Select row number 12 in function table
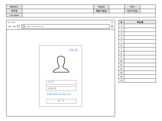Image resolution: width=162 pixels, height=121 pixels. point(137,69)
